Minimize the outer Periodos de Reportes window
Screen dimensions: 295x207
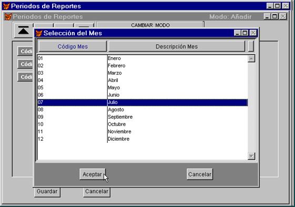click(270, 6)
